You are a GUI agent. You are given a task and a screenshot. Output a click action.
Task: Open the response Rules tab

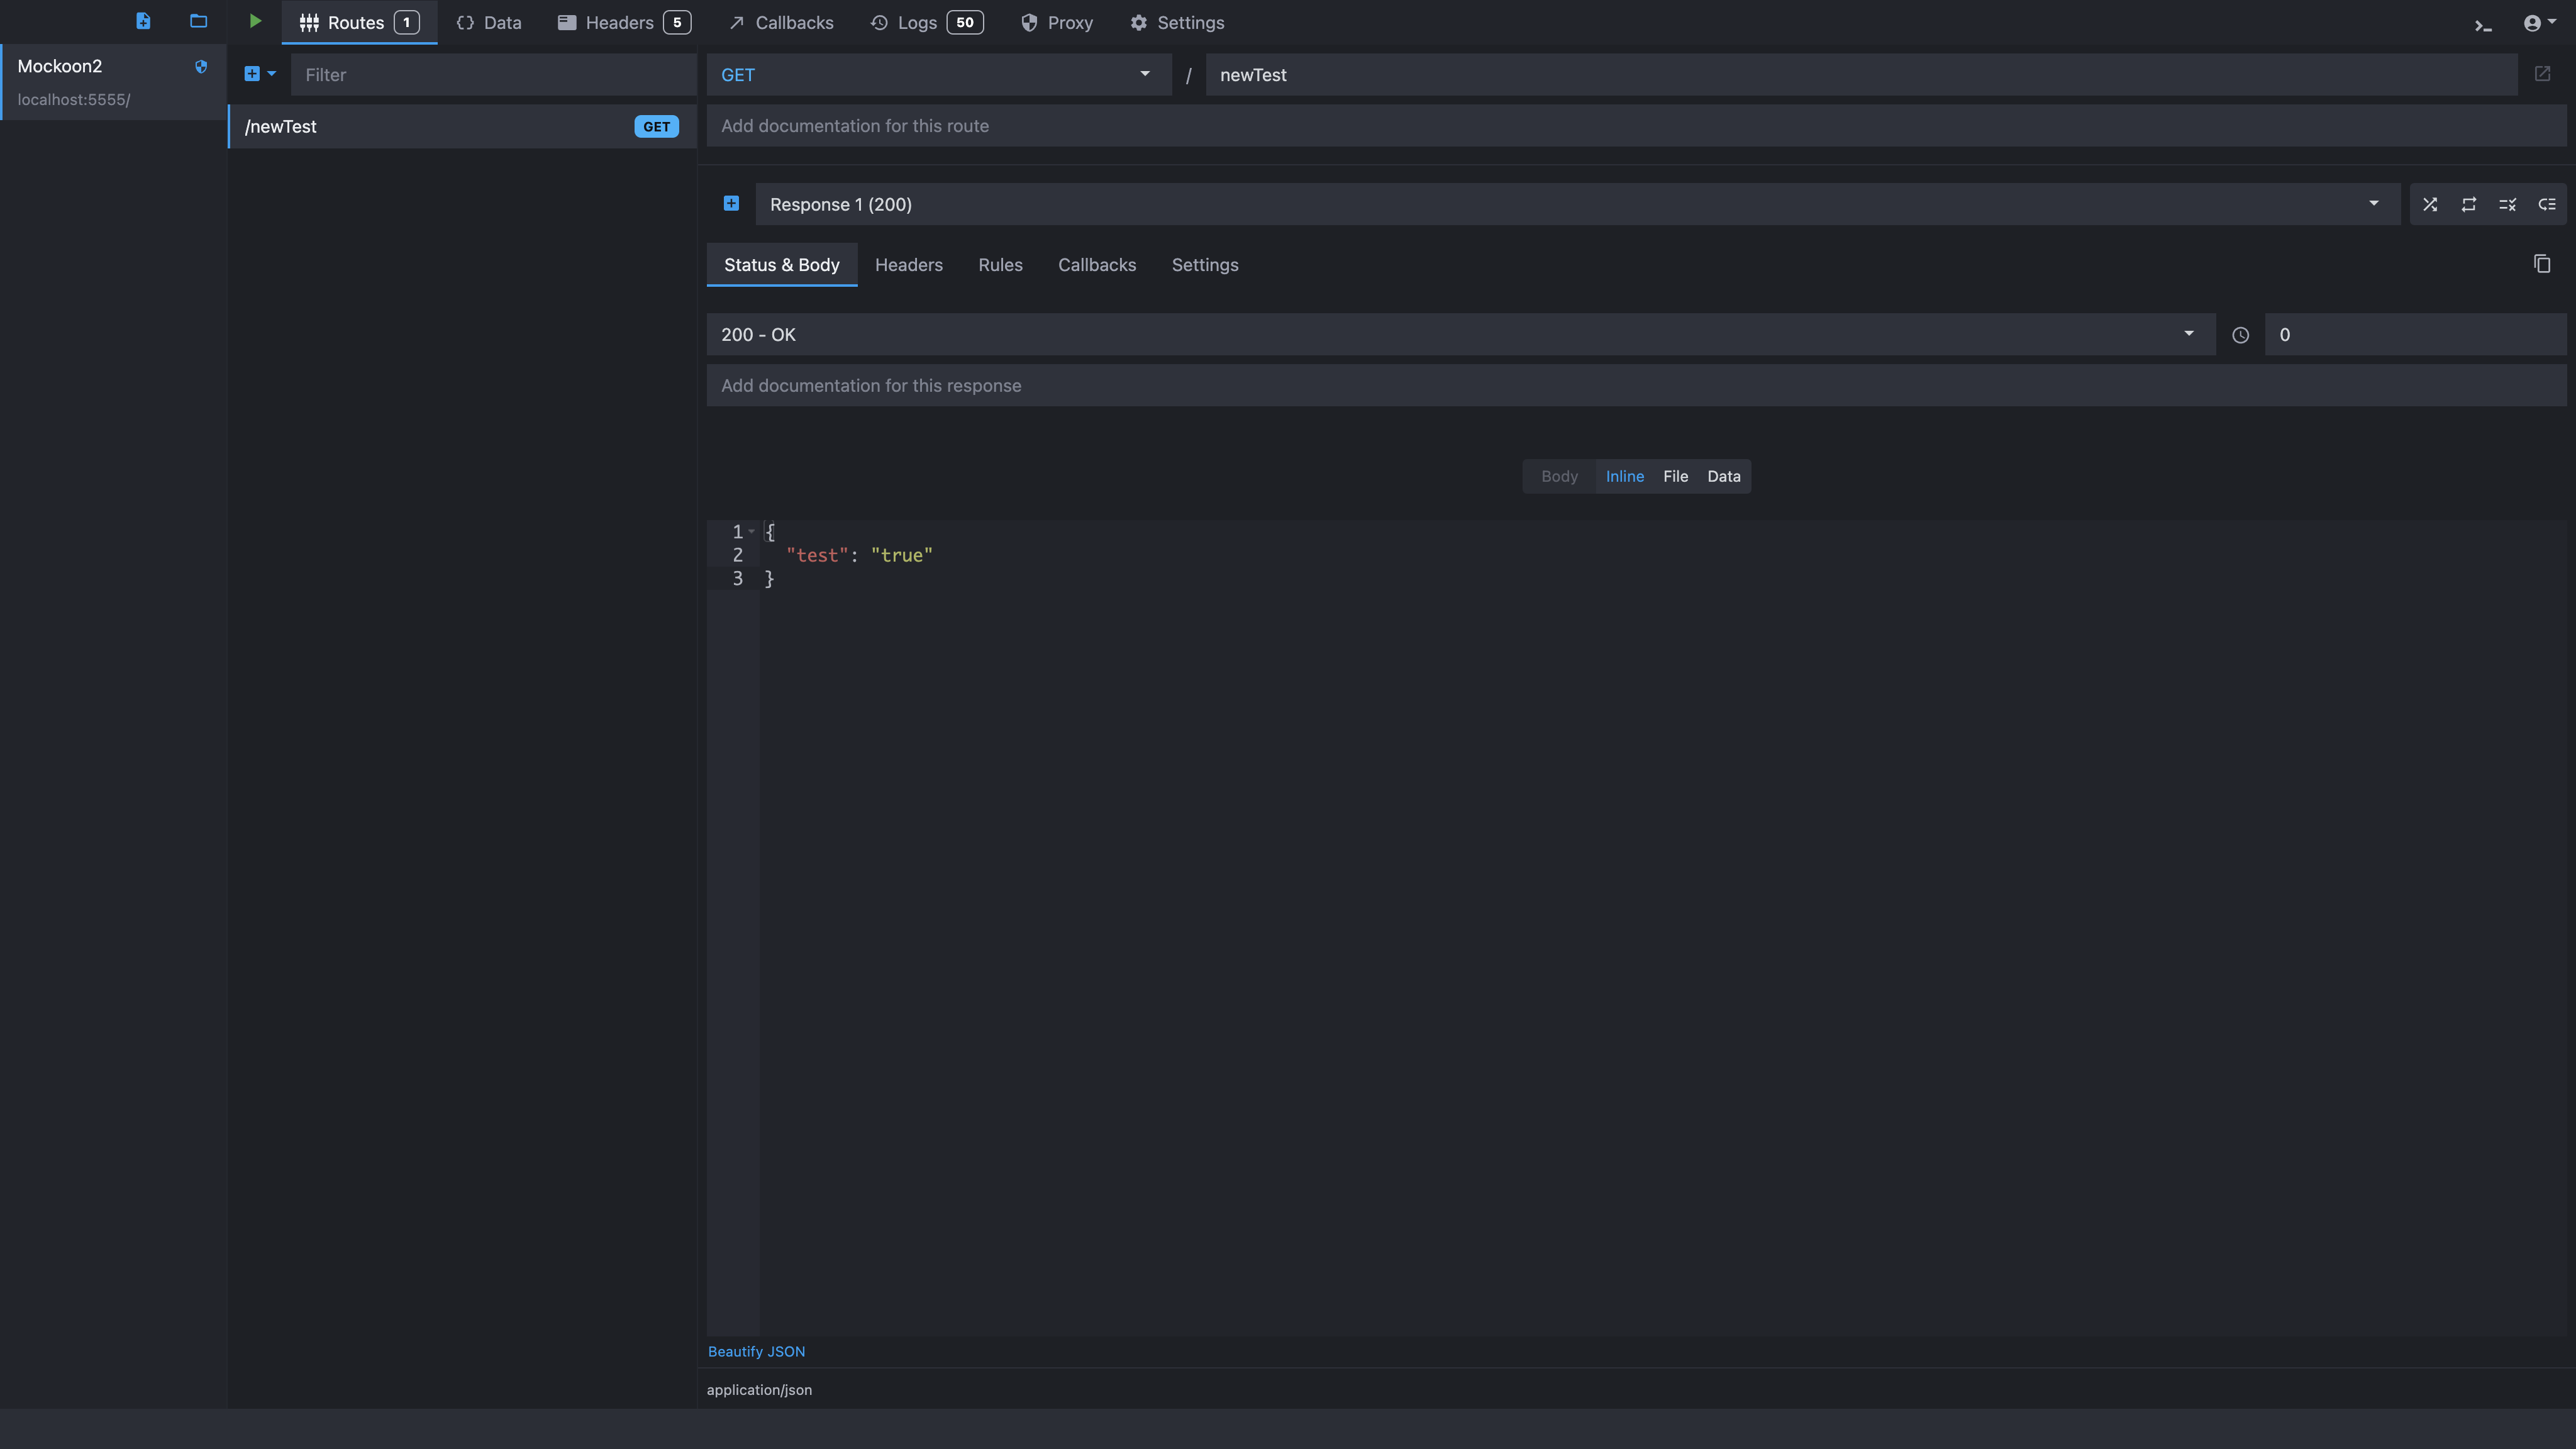[999, 265]
